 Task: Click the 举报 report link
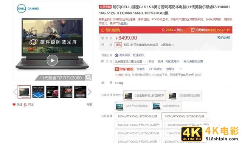[89, 105]
